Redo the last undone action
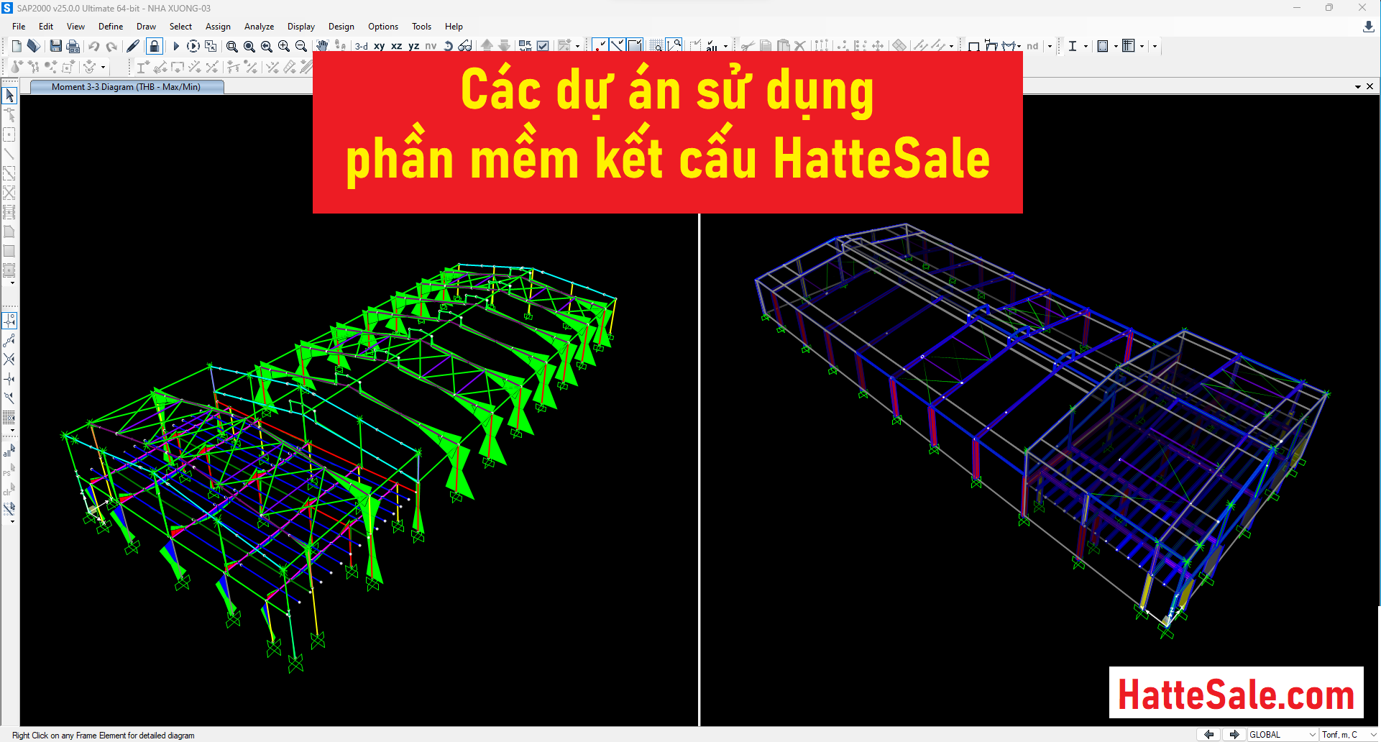The image size is (1381, 742). pyautogui.click(x=111, y=46)
